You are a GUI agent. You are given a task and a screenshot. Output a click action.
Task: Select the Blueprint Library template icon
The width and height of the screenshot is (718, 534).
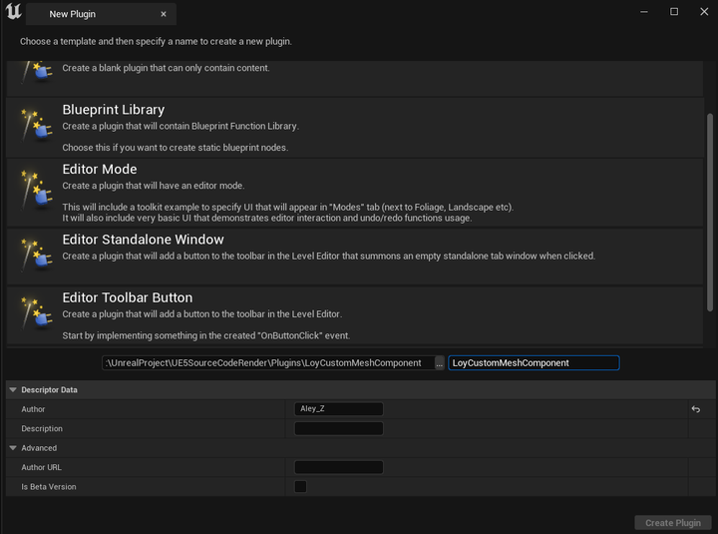pos(37,125)
